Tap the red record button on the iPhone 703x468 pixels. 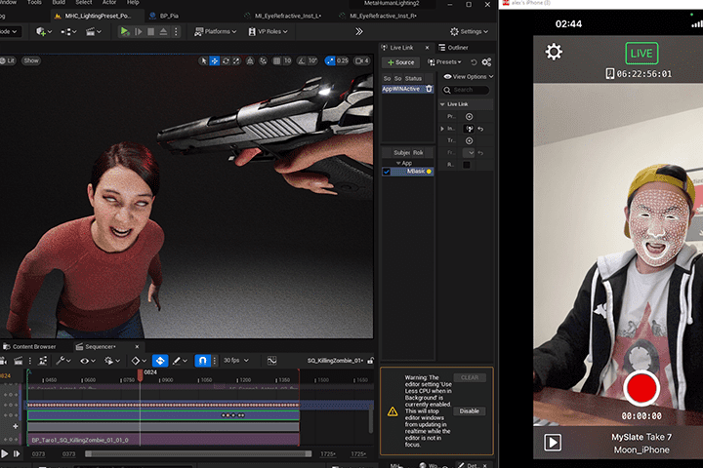pyautogui.click(x=641, y=388)
